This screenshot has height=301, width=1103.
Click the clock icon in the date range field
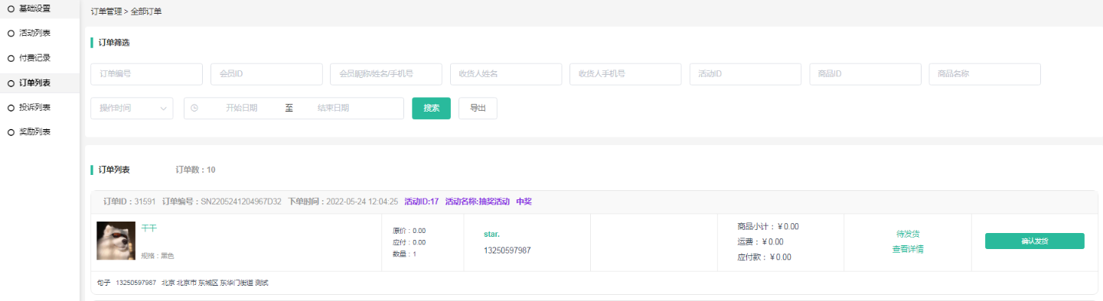pos(194,108)
